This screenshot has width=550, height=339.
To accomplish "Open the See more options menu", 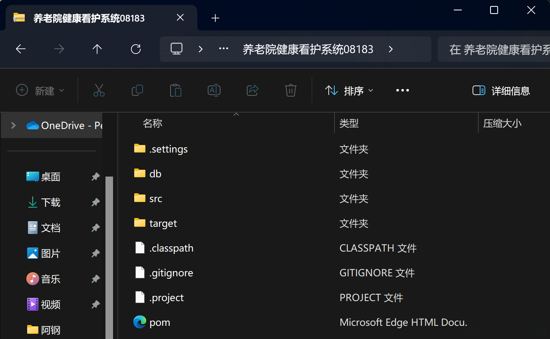I will [402, 91].
